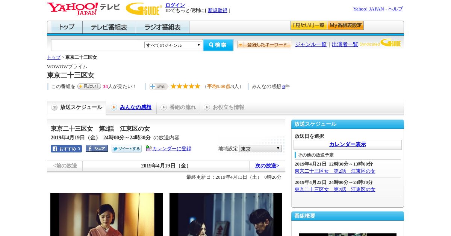The width and height of the screenshot is (451, 236).
Task: Open the Yahoo! JAPAN logo home
Action: [73, 9]
